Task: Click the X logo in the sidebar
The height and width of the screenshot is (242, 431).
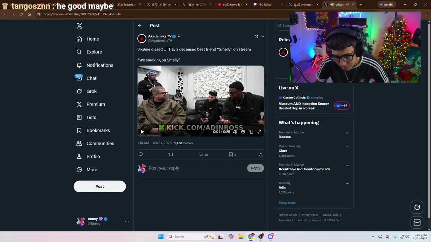Action: (x=79, y=26)
